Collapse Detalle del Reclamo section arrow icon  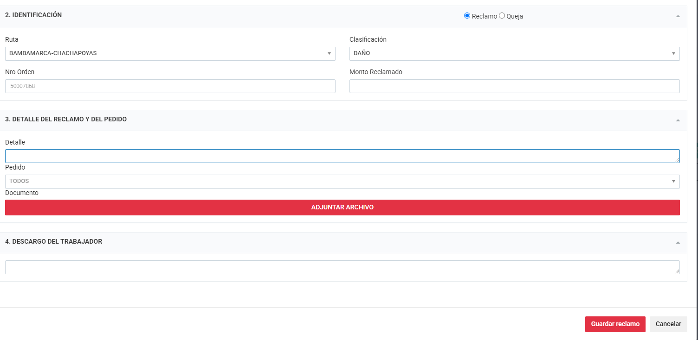pos(678,120)
